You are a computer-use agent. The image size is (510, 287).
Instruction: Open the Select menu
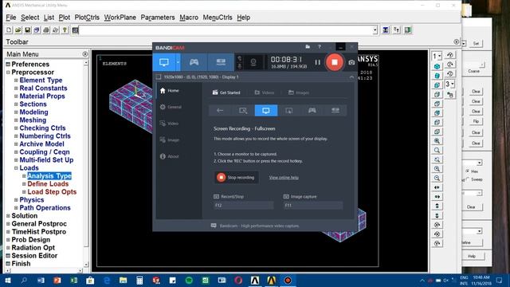[30, 18]
